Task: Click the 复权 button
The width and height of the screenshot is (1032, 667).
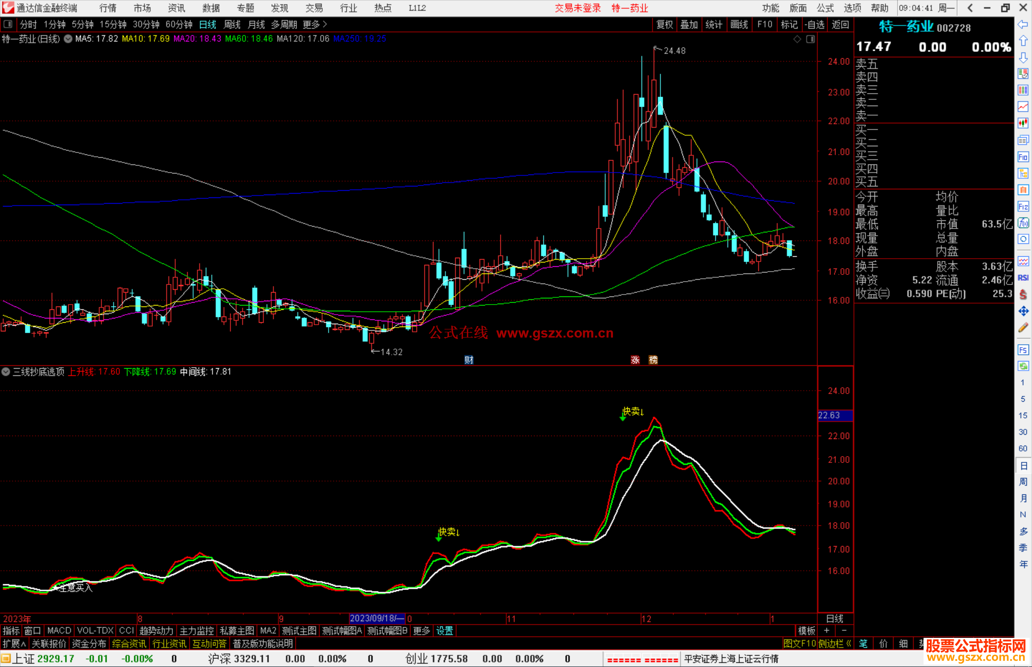Action: 664,24
